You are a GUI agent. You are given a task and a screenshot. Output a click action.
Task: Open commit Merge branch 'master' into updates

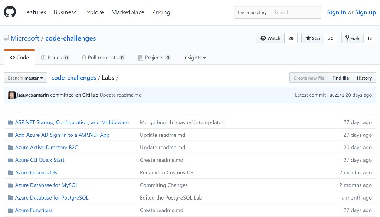click(x=182, y=122)
